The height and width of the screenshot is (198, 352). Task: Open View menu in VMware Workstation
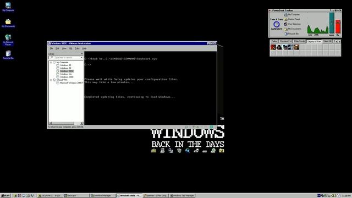pyautogui.click(x=64, y=48)
